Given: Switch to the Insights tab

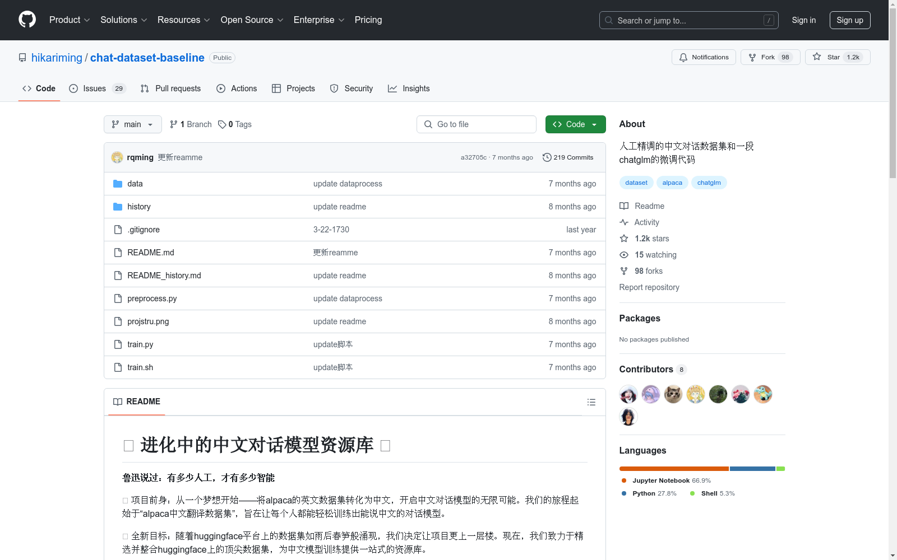Looking at the screenshot, I should coord(409,88).
